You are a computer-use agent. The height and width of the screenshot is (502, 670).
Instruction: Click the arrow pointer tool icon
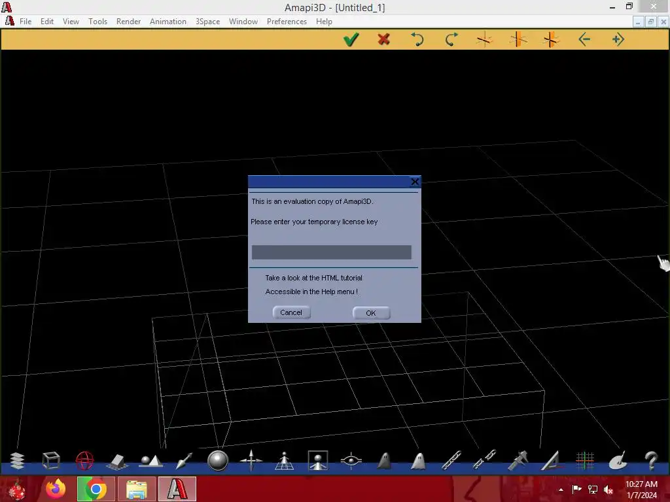pyautogui.click(x=184, y=461)
